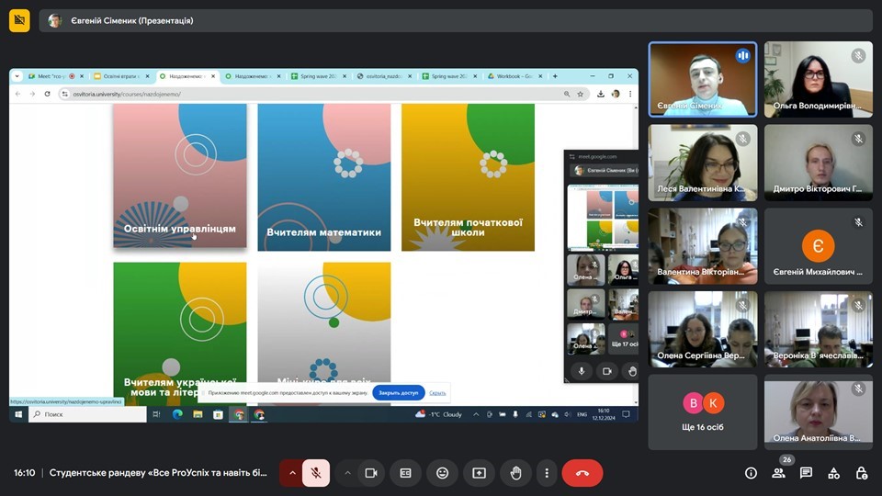Screen dimensions: 882x496
Task: Open host controls lock icon
Action: click(861, 473)
